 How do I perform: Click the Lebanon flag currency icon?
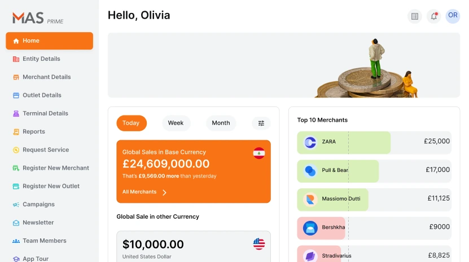[x=259, y=153]
